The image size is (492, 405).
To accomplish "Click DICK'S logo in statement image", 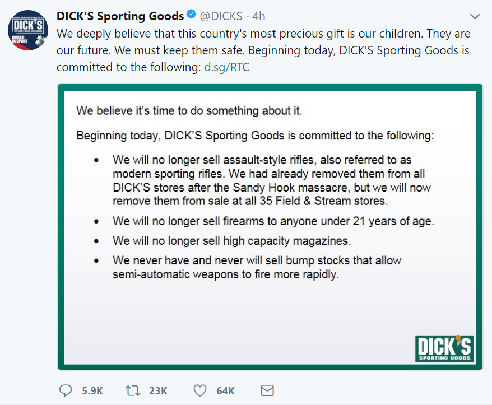I will coord(444,348).
